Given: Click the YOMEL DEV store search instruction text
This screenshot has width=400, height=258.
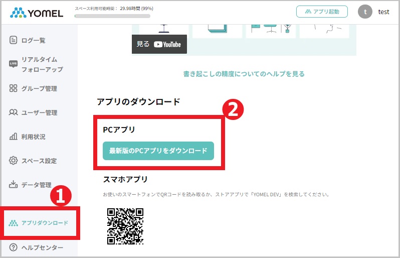Looking at the screenshot, I should coord(216,195).
